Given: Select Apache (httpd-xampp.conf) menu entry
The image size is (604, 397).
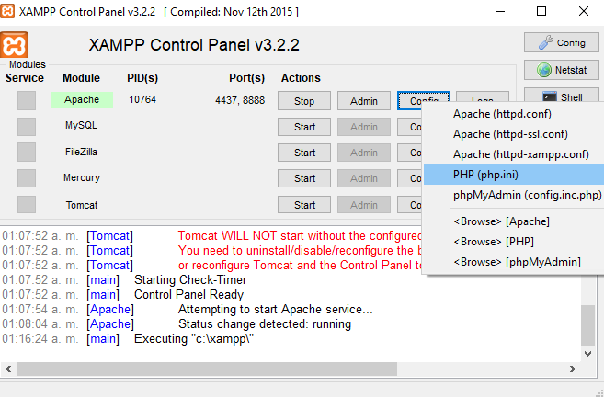Looking at the screenshot, I should coord(514,154).
